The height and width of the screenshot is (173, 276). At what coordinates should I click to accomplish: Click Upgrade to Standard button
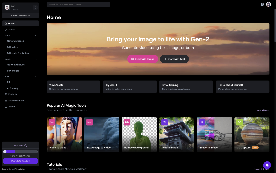(x=20, y=161)
